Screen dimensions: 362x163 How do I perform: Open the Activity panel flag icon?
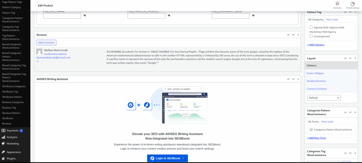(337, 4)
